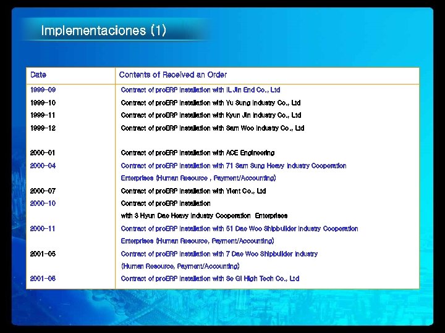Click 'Enterprises (Human Resource , Payment/Accounting)' under 2000-04

click(198, 178)
